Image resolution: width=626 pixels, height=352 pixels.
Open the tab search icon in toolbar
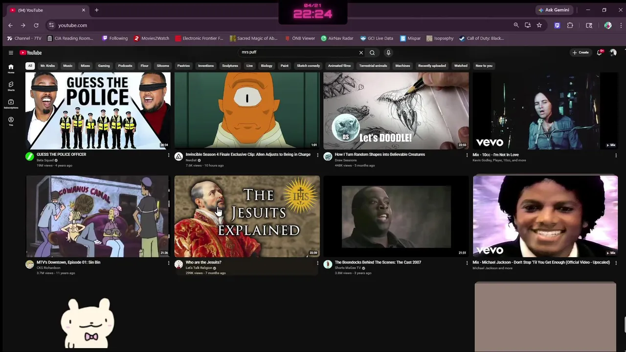589,25
